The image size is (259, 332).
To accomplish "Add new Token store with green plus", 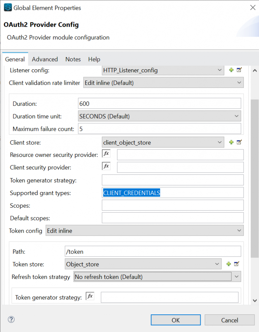I will point(229,264).
